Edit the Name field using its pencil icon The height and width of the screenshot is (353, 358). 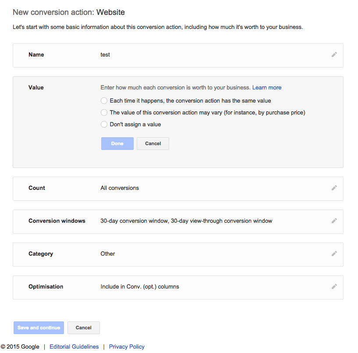[x=334, y=54]
